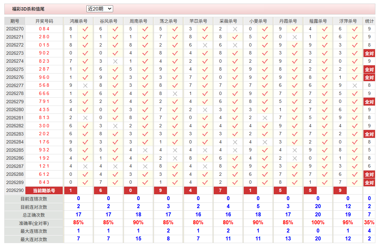Click the X mark for 丹霞杀号 in row 2026271

click(295, 37)
